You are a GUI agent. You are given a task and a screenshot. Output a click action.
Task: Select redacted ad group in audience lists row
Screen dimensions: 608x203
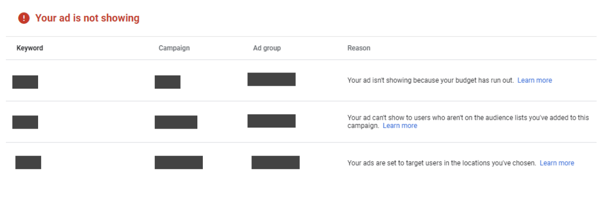271,121
